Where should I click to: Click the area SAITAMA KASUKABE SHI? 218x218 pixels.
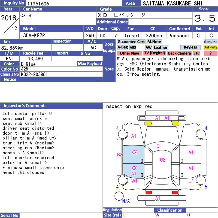(x=172, y=4)
